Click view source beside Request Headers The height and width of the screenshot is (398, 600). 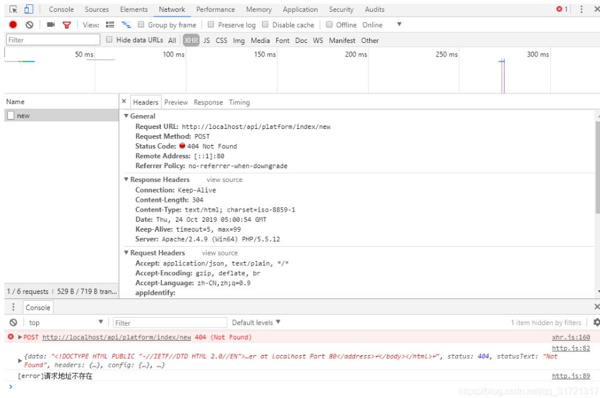point(220,253)
